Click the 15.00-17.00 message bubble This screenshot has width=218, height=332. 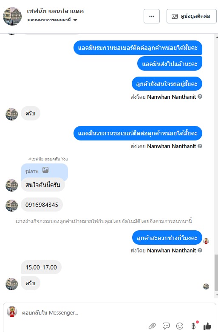click(x=41, y=267)
